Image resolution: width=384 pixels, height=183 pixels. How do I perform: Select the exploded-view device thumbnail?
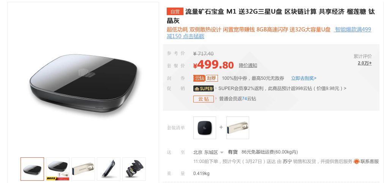point(134,169)
